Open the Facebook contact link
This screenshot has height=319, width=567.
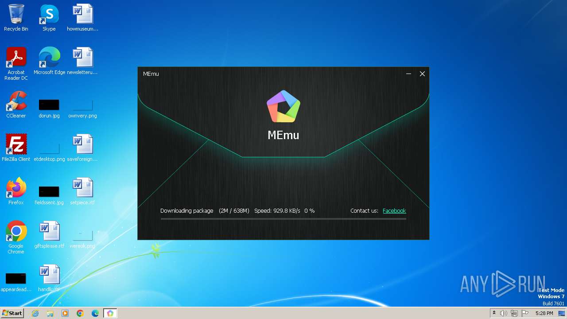(394, 211)
